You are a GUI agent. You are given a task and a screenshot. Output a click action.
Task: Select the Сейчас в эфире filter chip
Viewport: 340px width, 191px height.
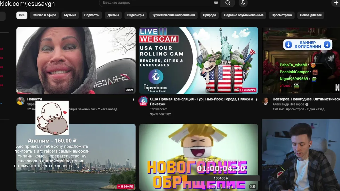[44, 15]
